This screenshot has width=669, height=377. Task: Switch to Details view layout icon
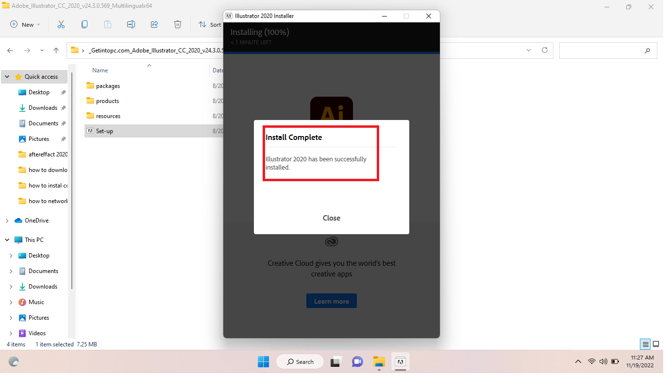pos(645,344)
